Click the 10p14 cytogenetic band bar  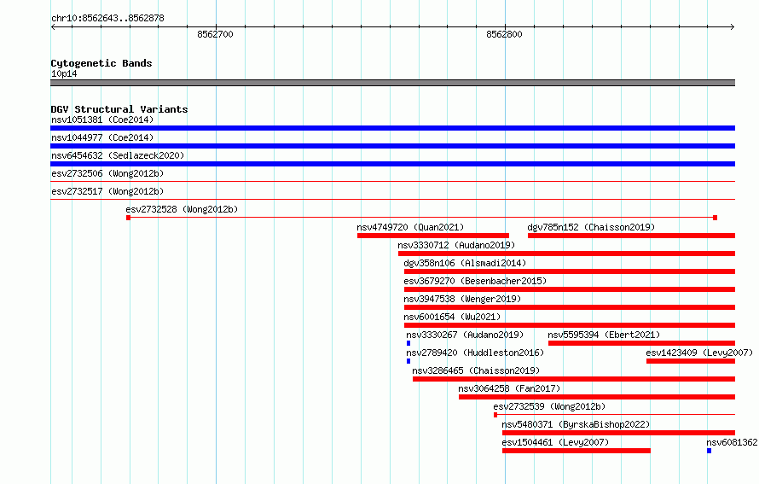(392, 83)
